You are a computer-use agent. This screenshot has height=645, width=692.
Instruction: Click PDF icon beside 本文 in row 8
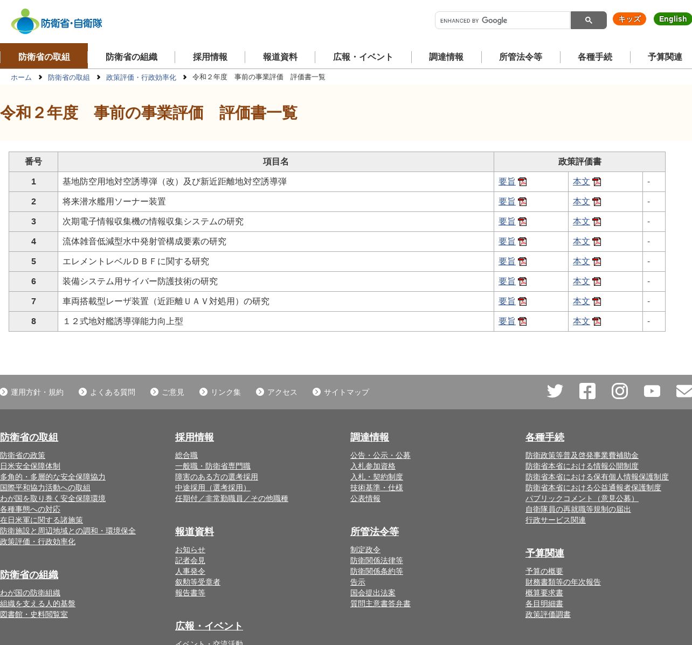tap(597, 321)
